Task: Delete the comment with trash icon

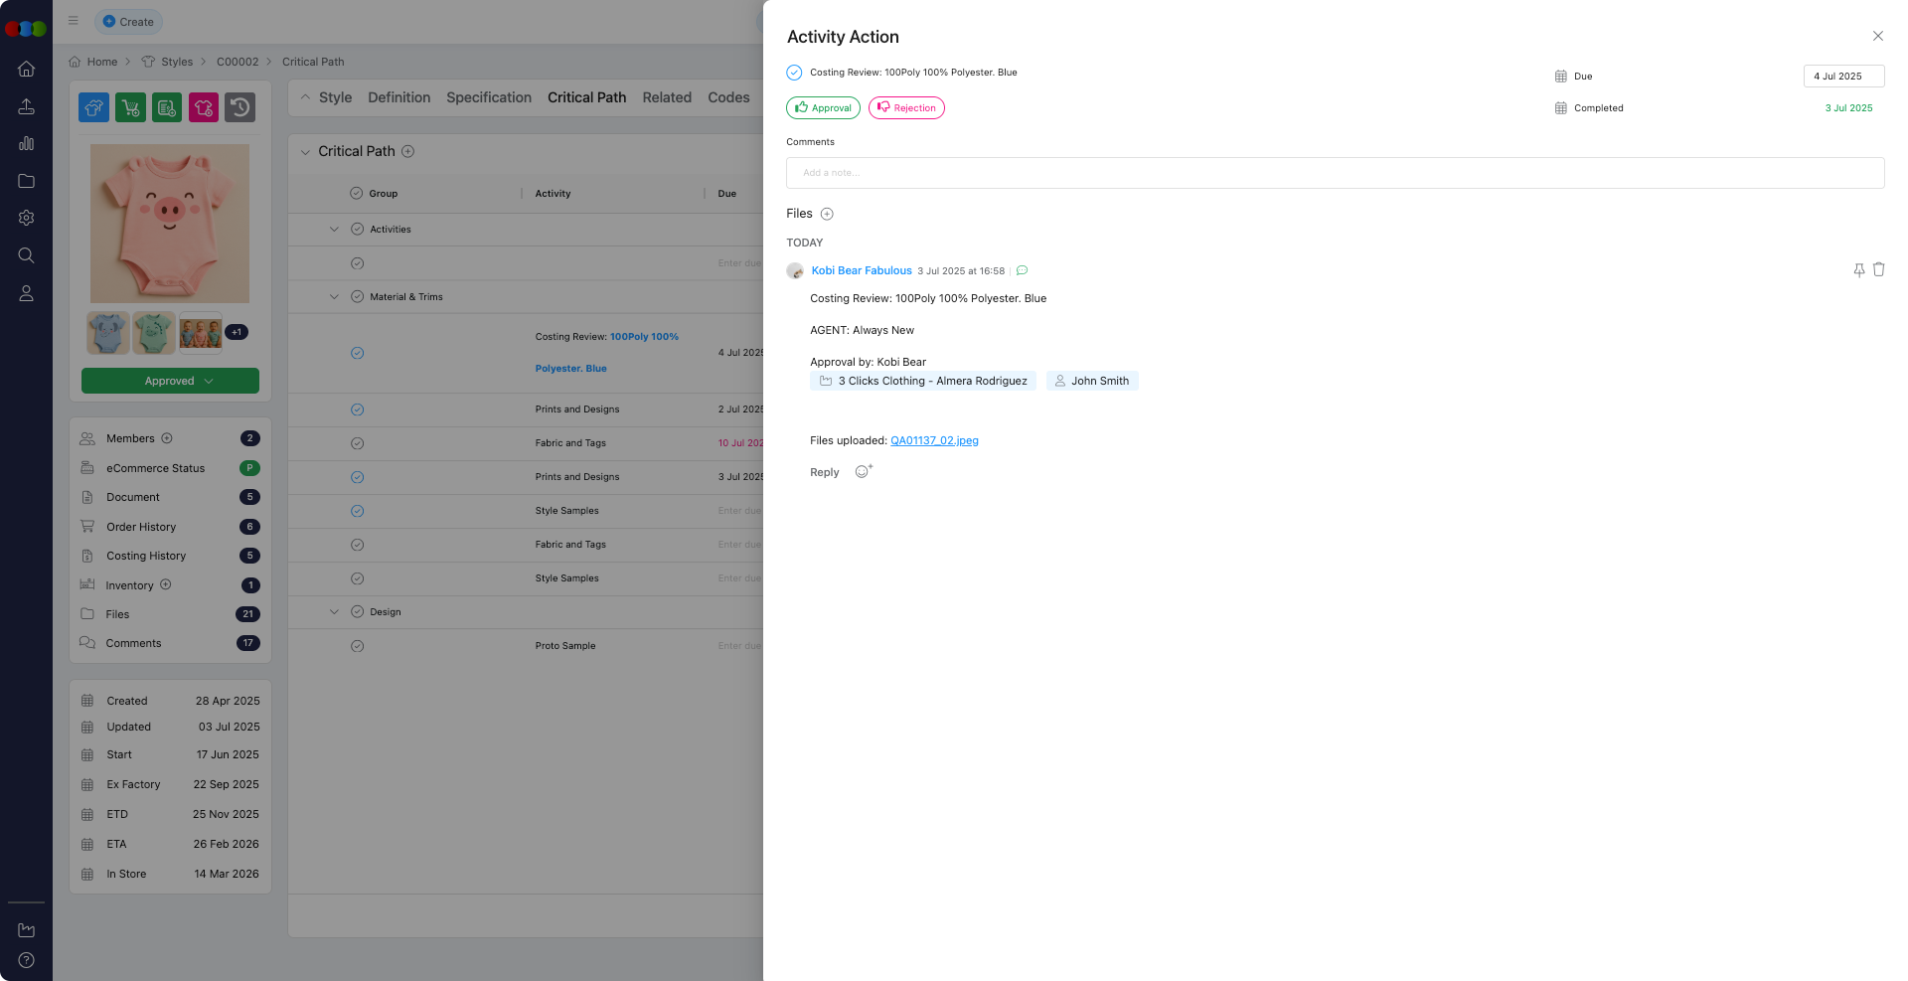Action: click(x=1878, y=269)
